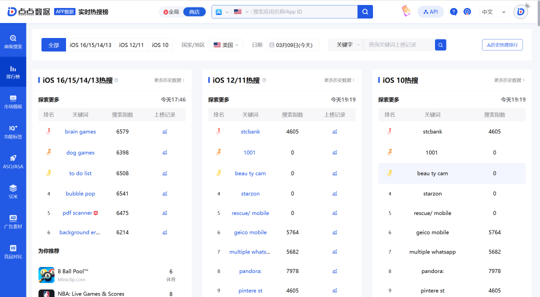Viewport: 540px width, 297px height.
Task: Open the help question mark icon
Action: (x=453, y=11)
